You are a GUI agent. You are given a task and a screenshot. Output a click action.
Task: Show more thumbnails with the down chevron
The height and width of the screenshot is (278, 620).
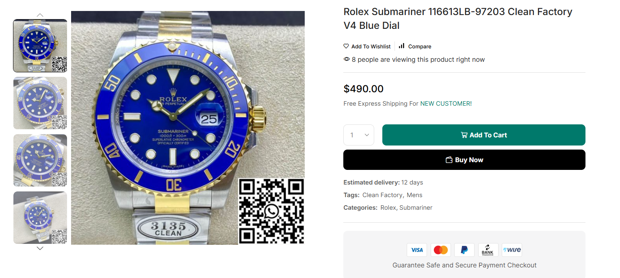40,248
